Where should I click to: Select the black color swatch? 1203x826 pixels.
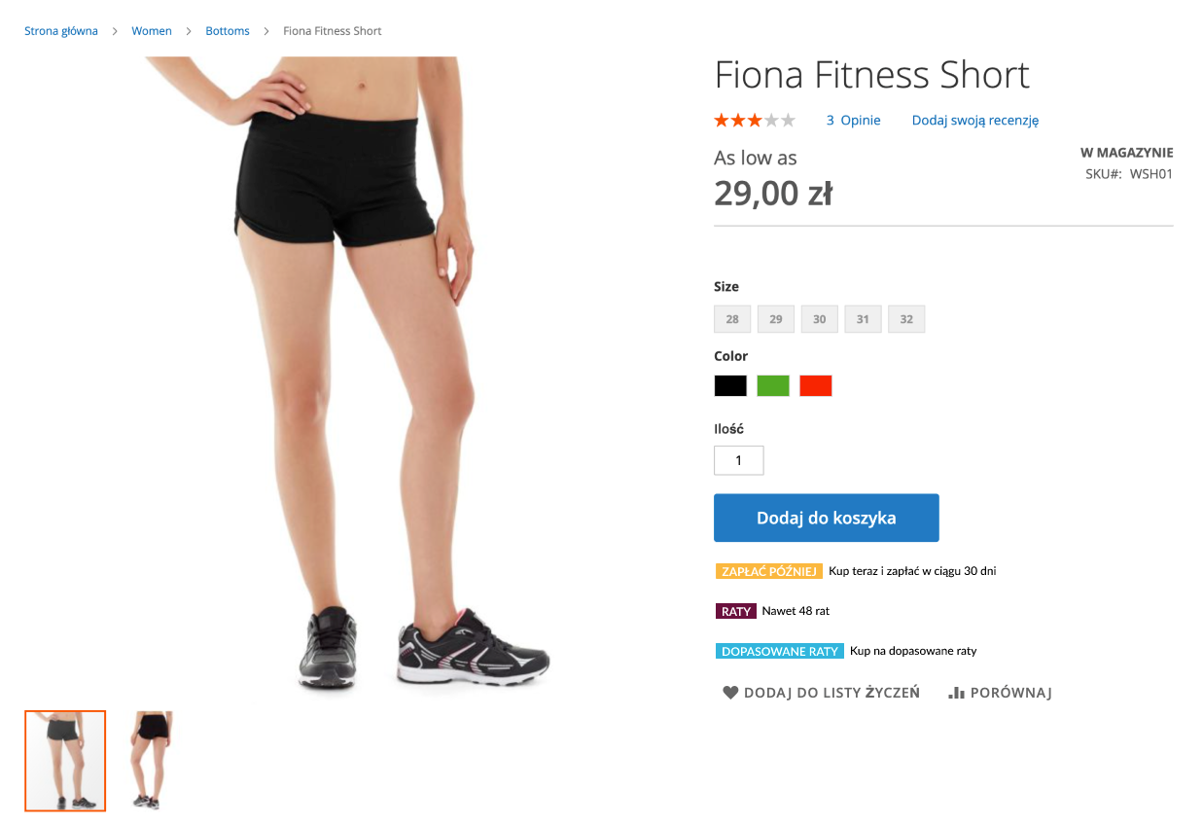tap(730, 385)
